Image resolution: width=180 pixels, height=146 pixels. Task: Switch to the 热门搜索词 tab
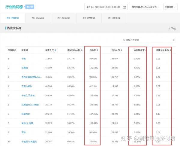(13, 18)
